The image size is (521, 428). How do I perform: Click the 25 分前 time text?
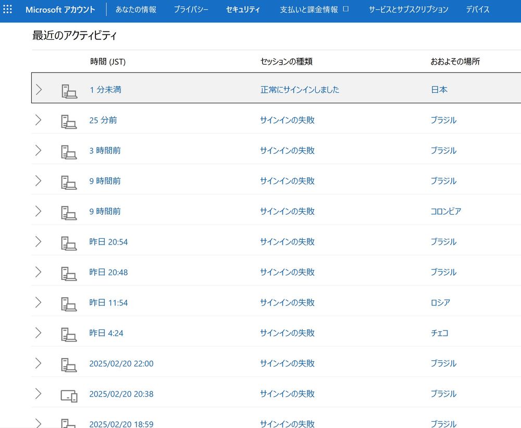coord(103,120)
